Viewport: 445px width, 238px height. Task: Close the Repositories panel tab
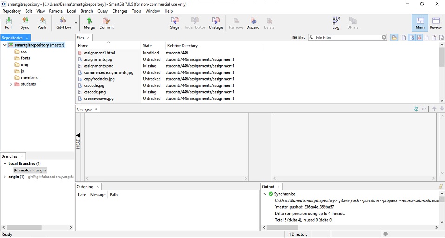(27, 38)
